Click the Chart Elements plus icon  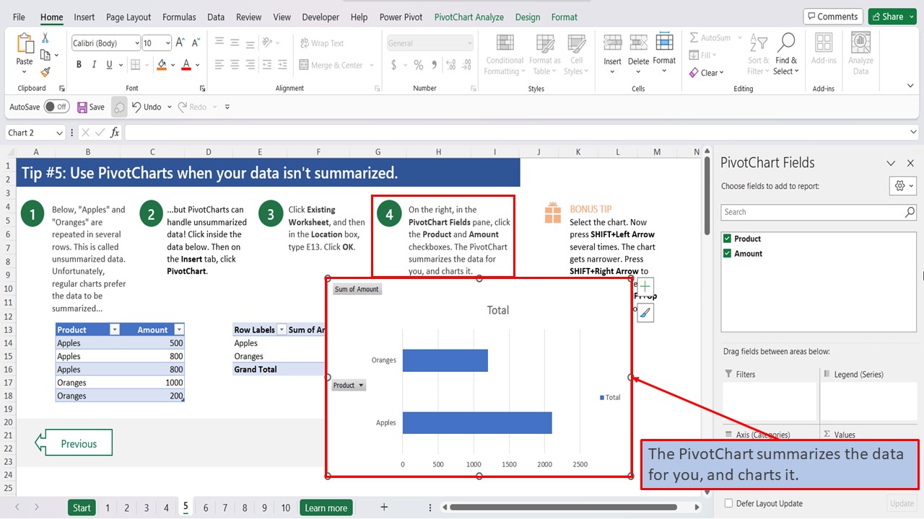pyautogui.click(x=645, y=286)
